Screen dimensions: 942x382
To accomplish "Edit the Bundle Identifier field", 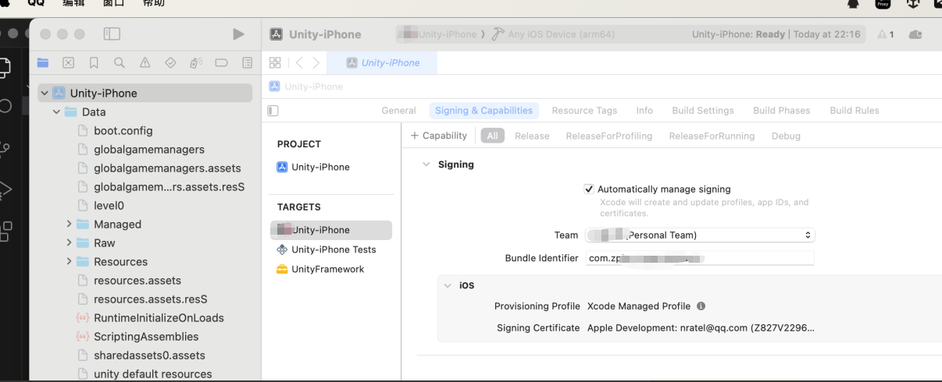I will 700,258.
